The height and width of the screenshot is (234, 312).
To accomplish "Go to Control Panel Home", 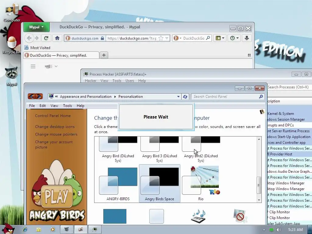I will click(53, 116).
